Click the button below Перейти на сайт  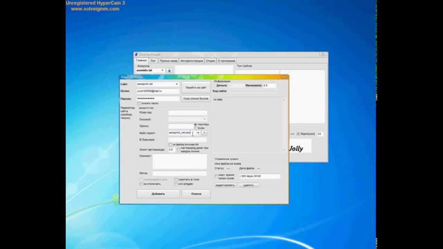pyautogui.click(x=196, y=99)
